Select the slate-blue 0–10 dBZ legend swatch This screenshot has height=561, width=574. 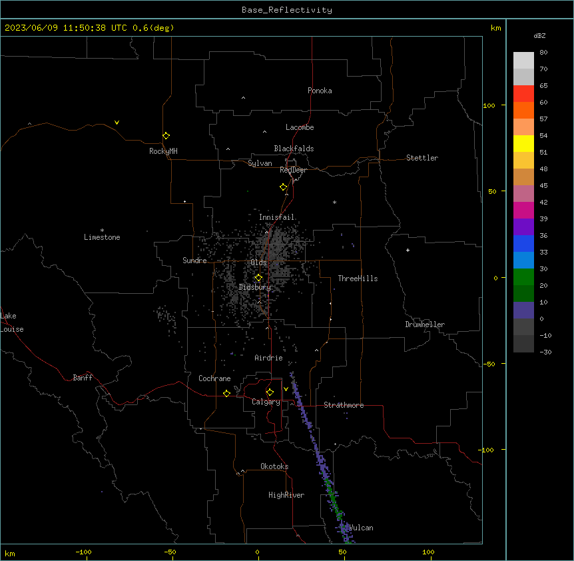click(x=523, y=310)
